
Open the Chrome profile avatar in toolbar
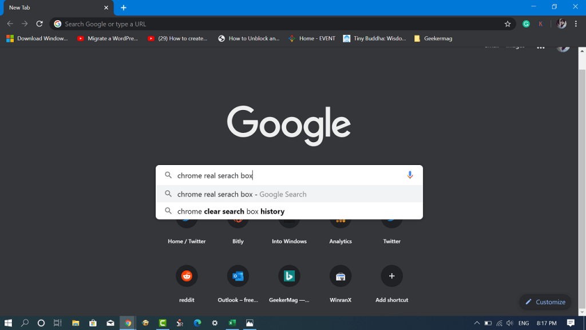tap(561, 24)
